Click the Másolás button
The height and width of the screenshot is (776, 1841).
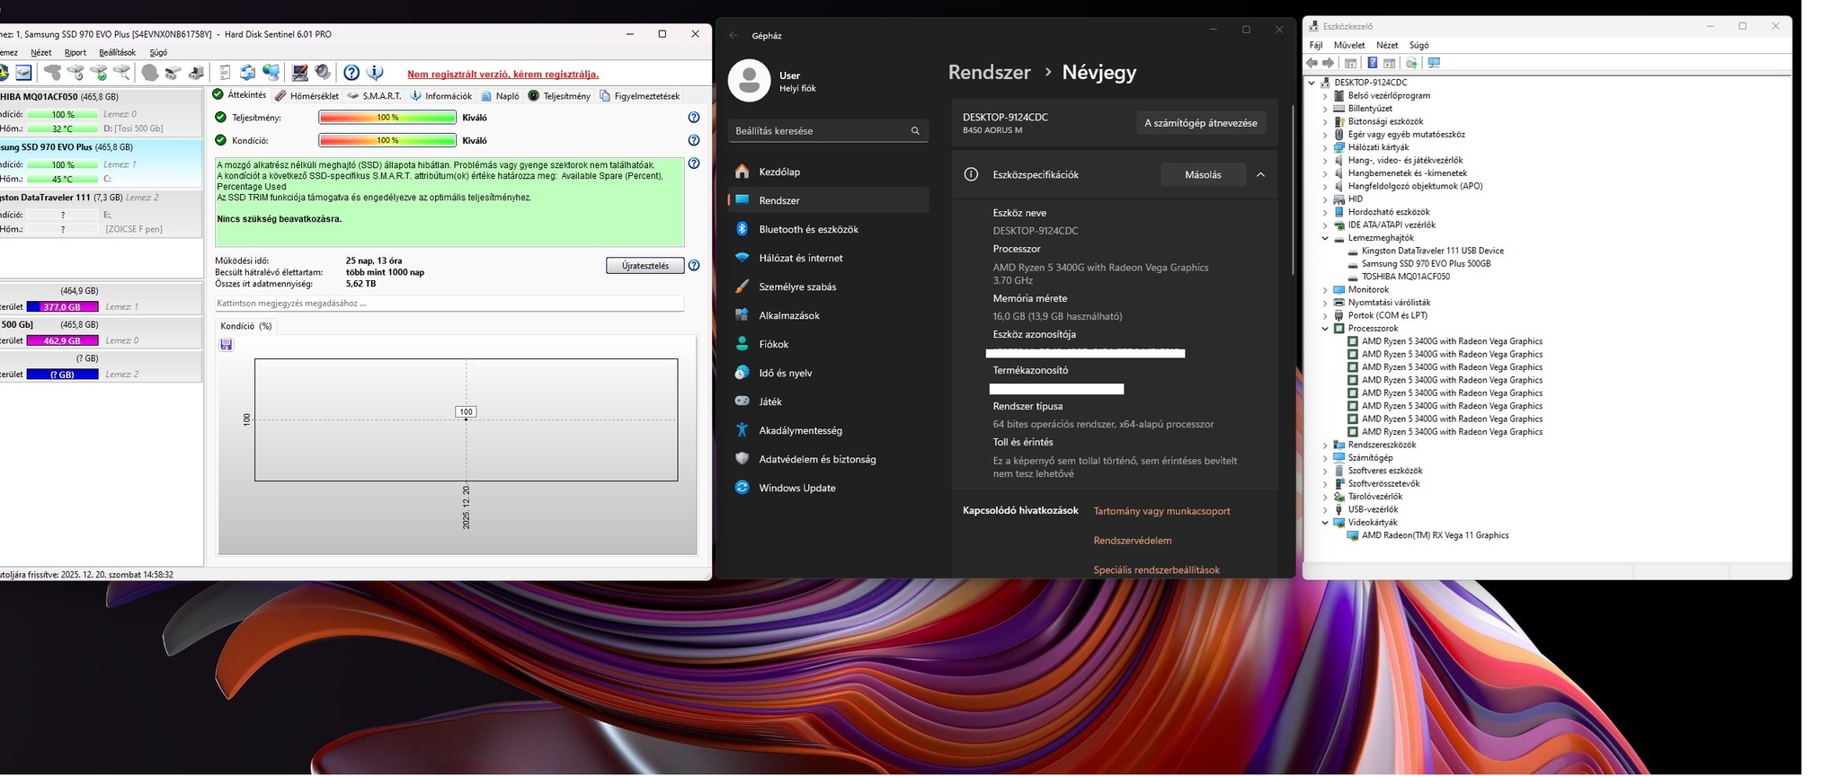coord(1203,174)
